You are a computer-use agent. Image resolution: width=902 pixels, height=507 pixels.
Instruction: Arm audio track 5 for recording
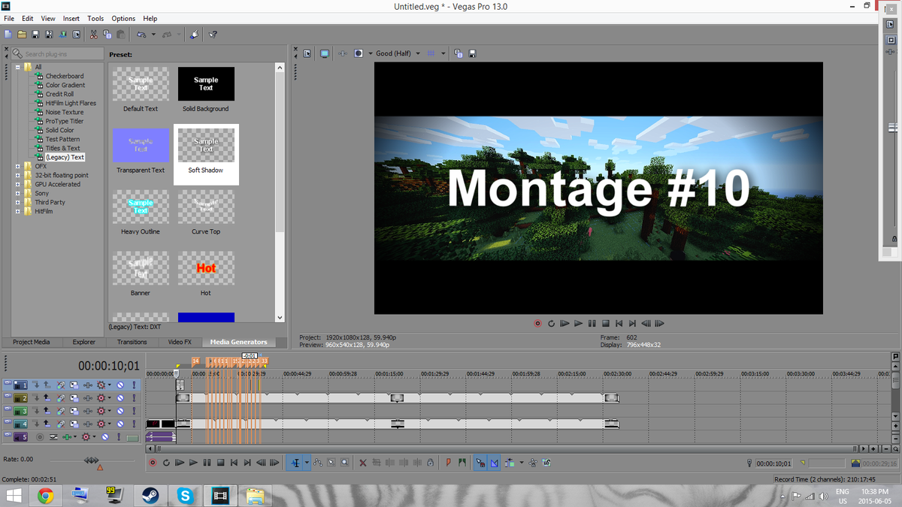(x=40, y=437)
